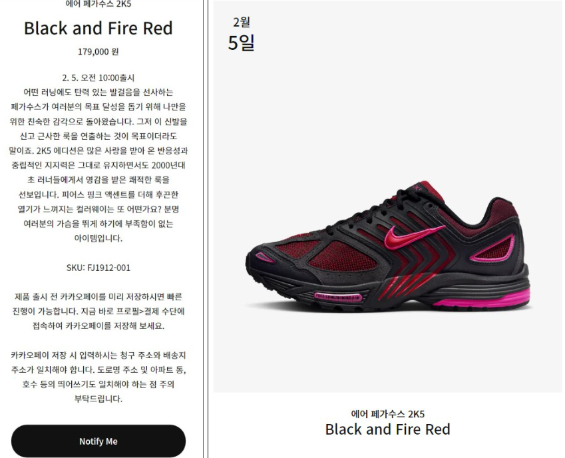This screenshot has width=565, height=458.
Task: Click the product description paragraph about 페가수스
Action: (98, 165)
